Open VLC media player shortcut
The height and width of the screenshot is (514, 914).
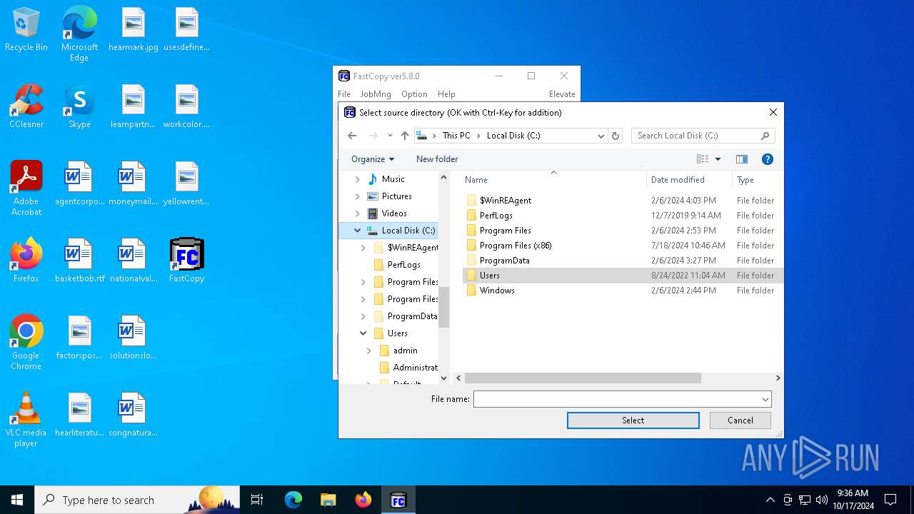tap(26, 420)
